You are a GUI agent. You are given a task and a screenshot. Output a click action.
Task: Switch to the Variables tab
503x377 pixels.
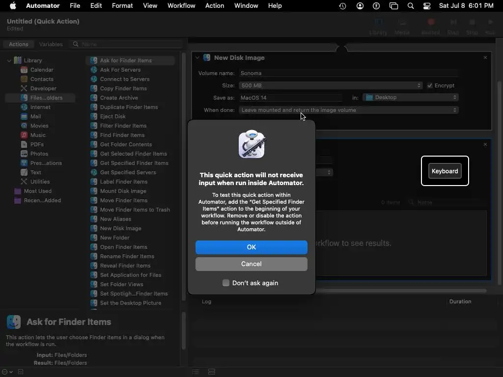click(51, 44)
